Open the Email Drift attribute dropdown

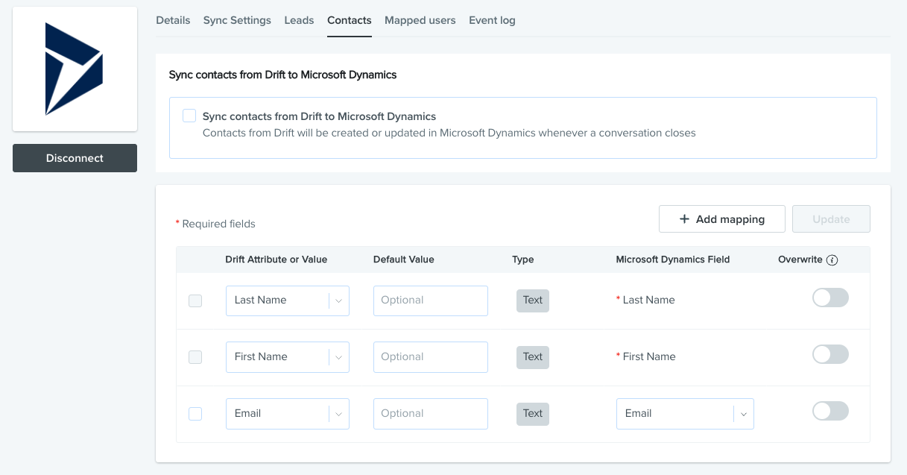[288, 414]
